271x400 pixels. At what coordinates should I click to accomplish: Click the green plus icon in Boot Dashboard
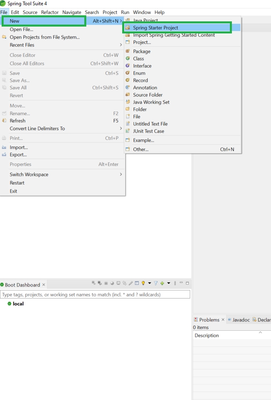pos(162,283)
